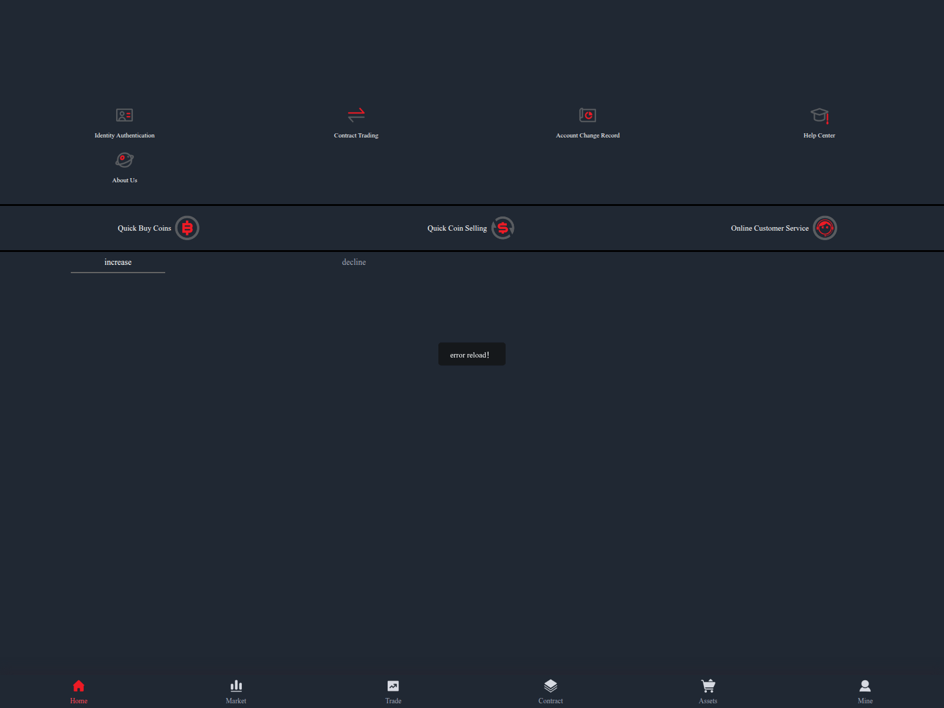The height and width of the screenshot is (708, 944).
Task: Open Online Customer Service chat icon
Action: coord(825,228)
